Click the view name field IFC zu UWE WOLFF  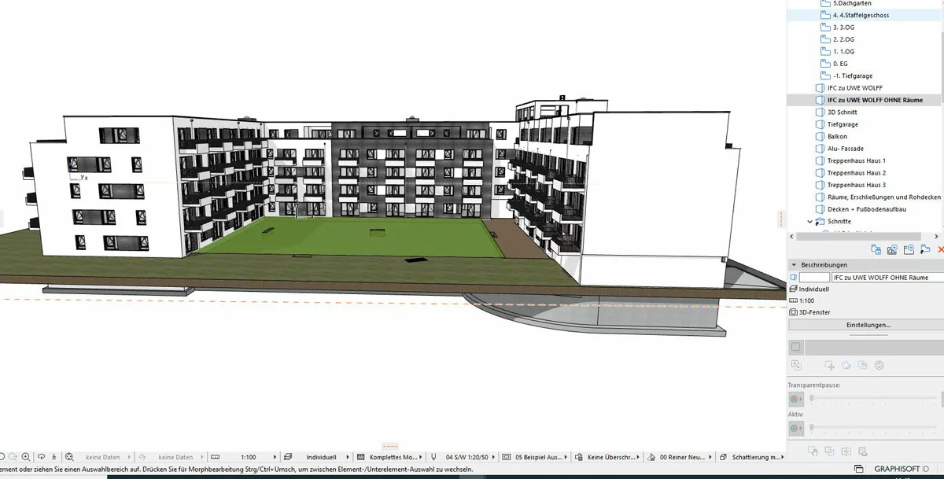pyautogui.click(x=886, y=278)
